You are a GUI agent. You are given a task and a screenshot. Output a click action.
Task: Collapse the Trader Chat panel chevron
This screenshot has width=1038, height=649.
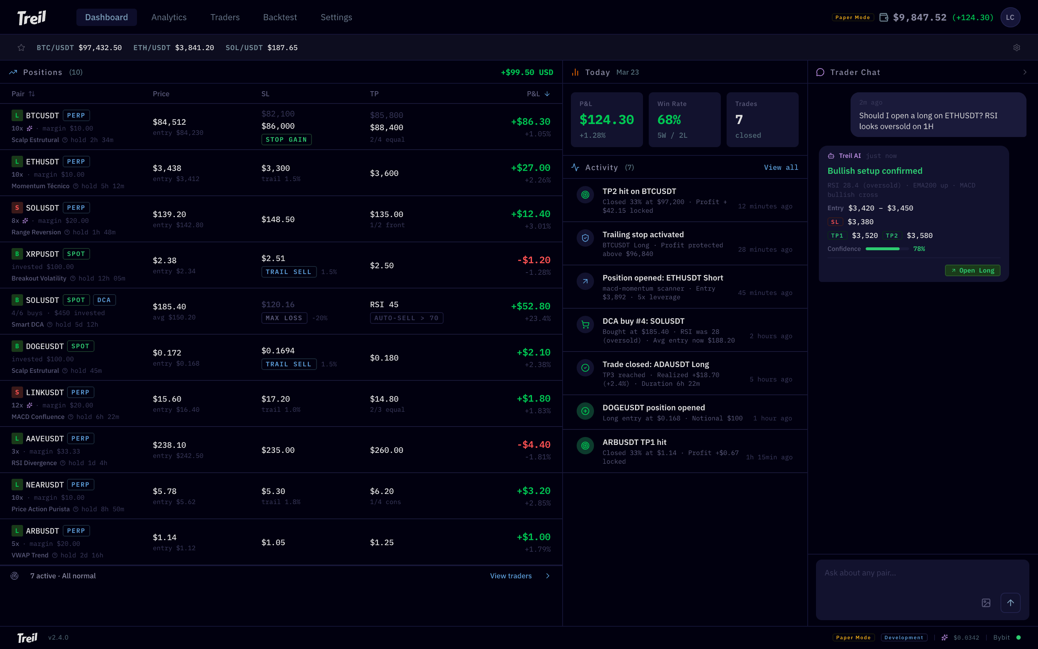tap(1025, 72)
